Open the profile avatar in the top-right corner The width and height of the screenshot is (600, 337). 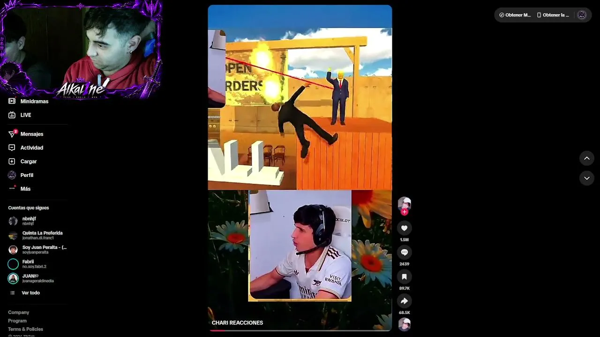[x=582, y=15]
